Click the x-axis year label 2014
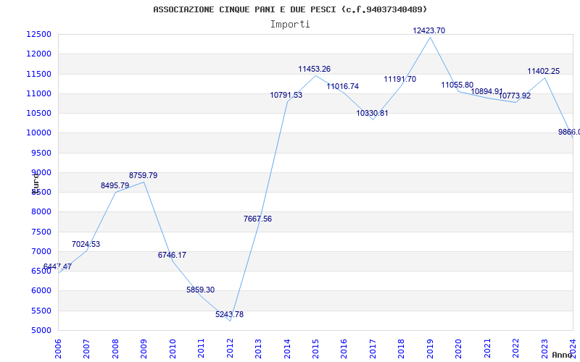This screenshot has height=362, width=580. (x=287, y=348)
